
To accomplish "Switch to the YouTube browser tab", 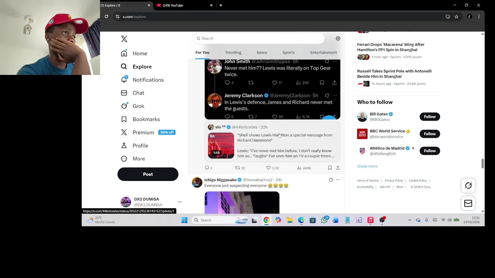I will [184, 5].
